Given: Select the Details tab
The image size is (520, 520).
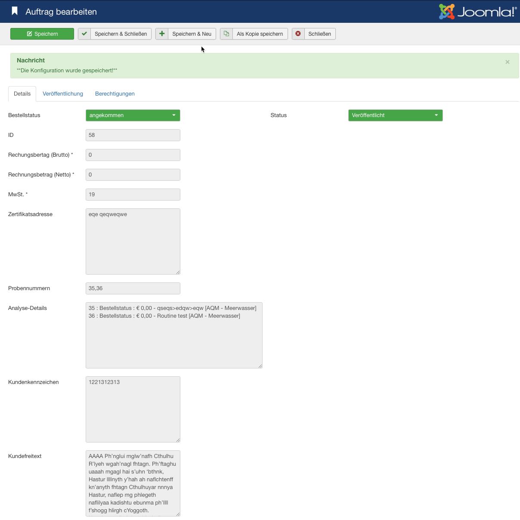Looking at the screenshot, I should click(22, 94).
